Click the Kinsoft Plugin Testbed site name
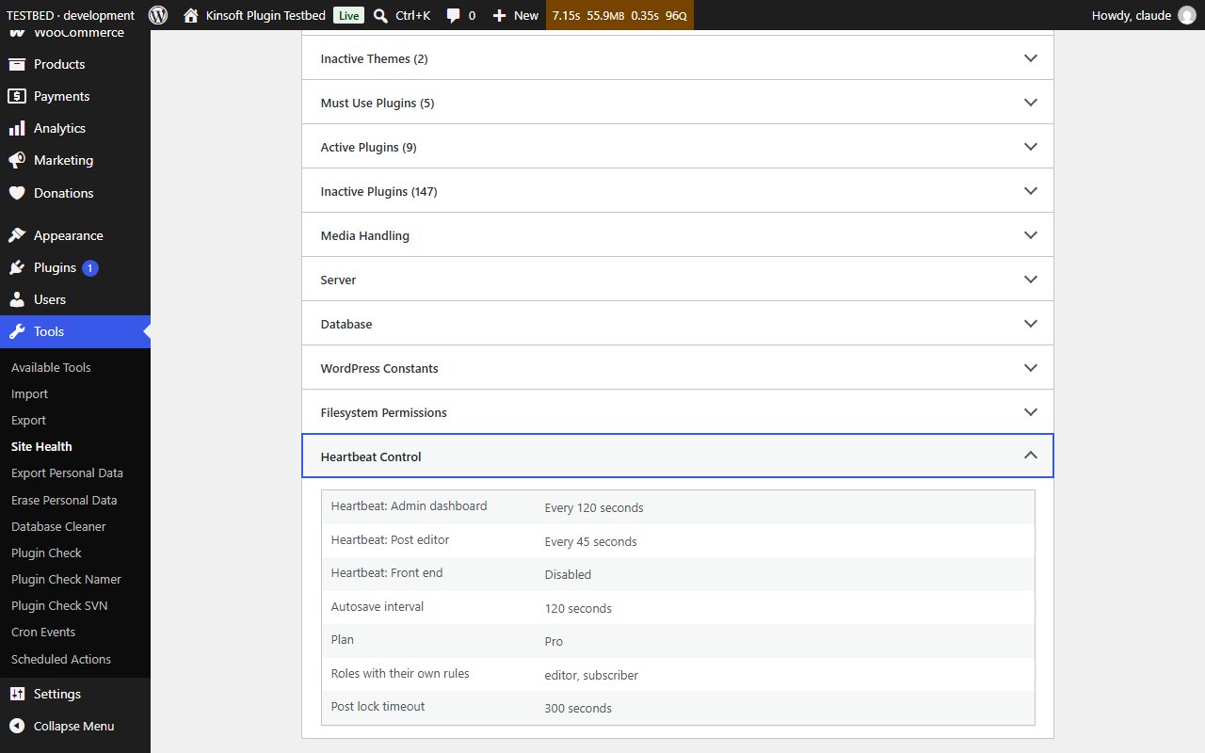 [x=266, y=16]
